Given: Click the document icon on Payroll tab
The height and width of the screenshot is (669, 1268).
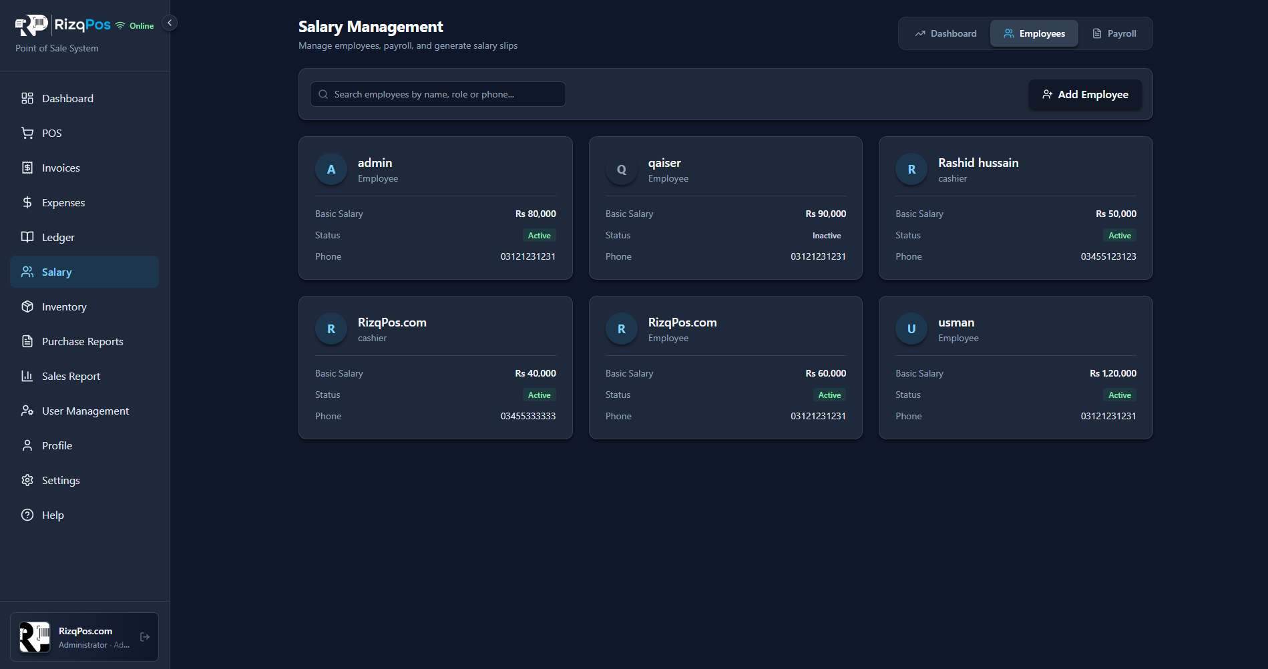Looking at the screenshot, I should (x=1097, y=33).
